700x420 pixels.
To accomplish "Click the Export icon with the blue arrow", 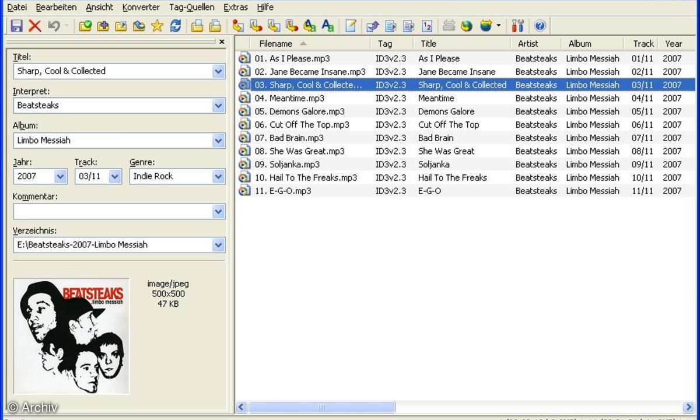I will 372,26.
